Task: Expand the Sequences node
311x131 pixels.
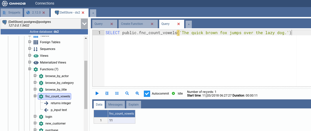Action: [30, 49]
